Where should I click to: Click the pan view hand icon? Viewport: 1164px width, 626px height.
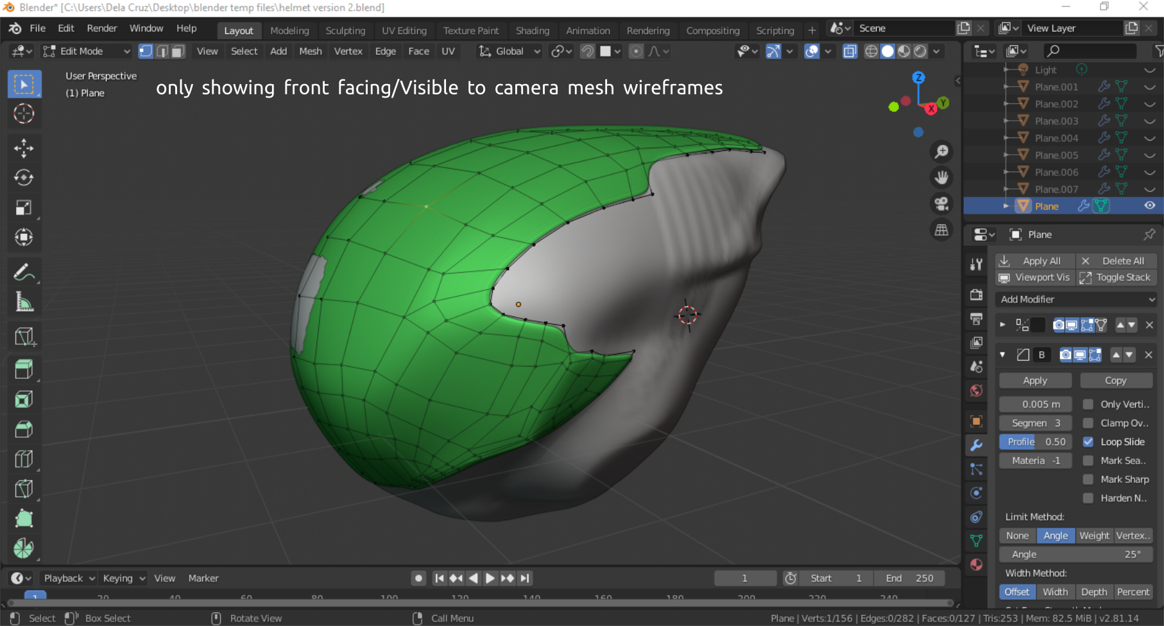(x=941, y=178)
